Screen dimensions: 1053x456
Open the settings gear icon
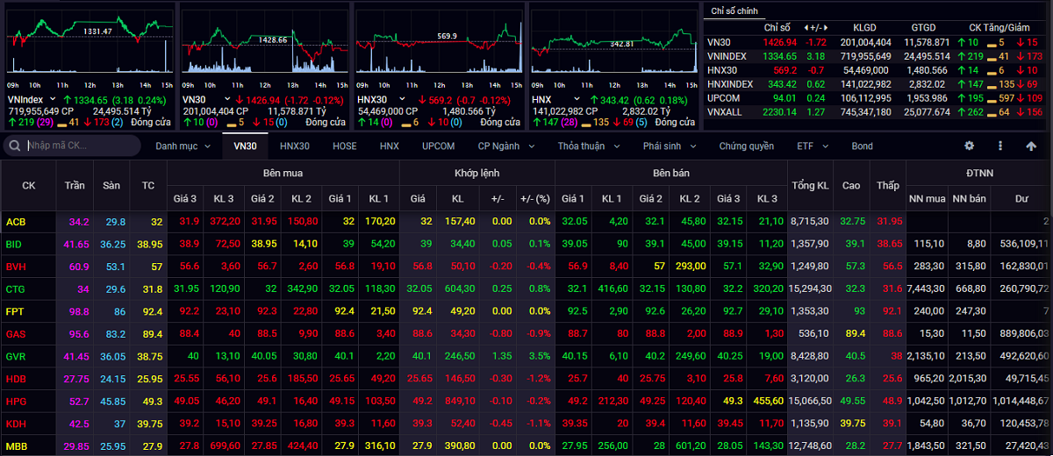(x=970, y=146)
